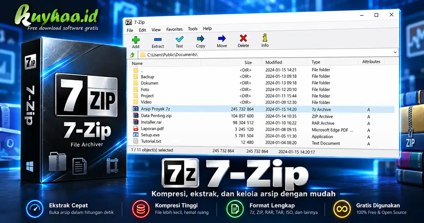Open the Edit menu
The image size is (424, 223).
coord(142,30)
